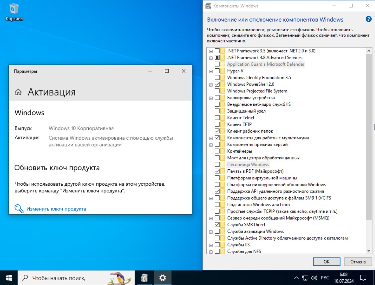
Task: Check the Windows Identity Foundation 3.5 checkbox
Action: click(217, 78)
